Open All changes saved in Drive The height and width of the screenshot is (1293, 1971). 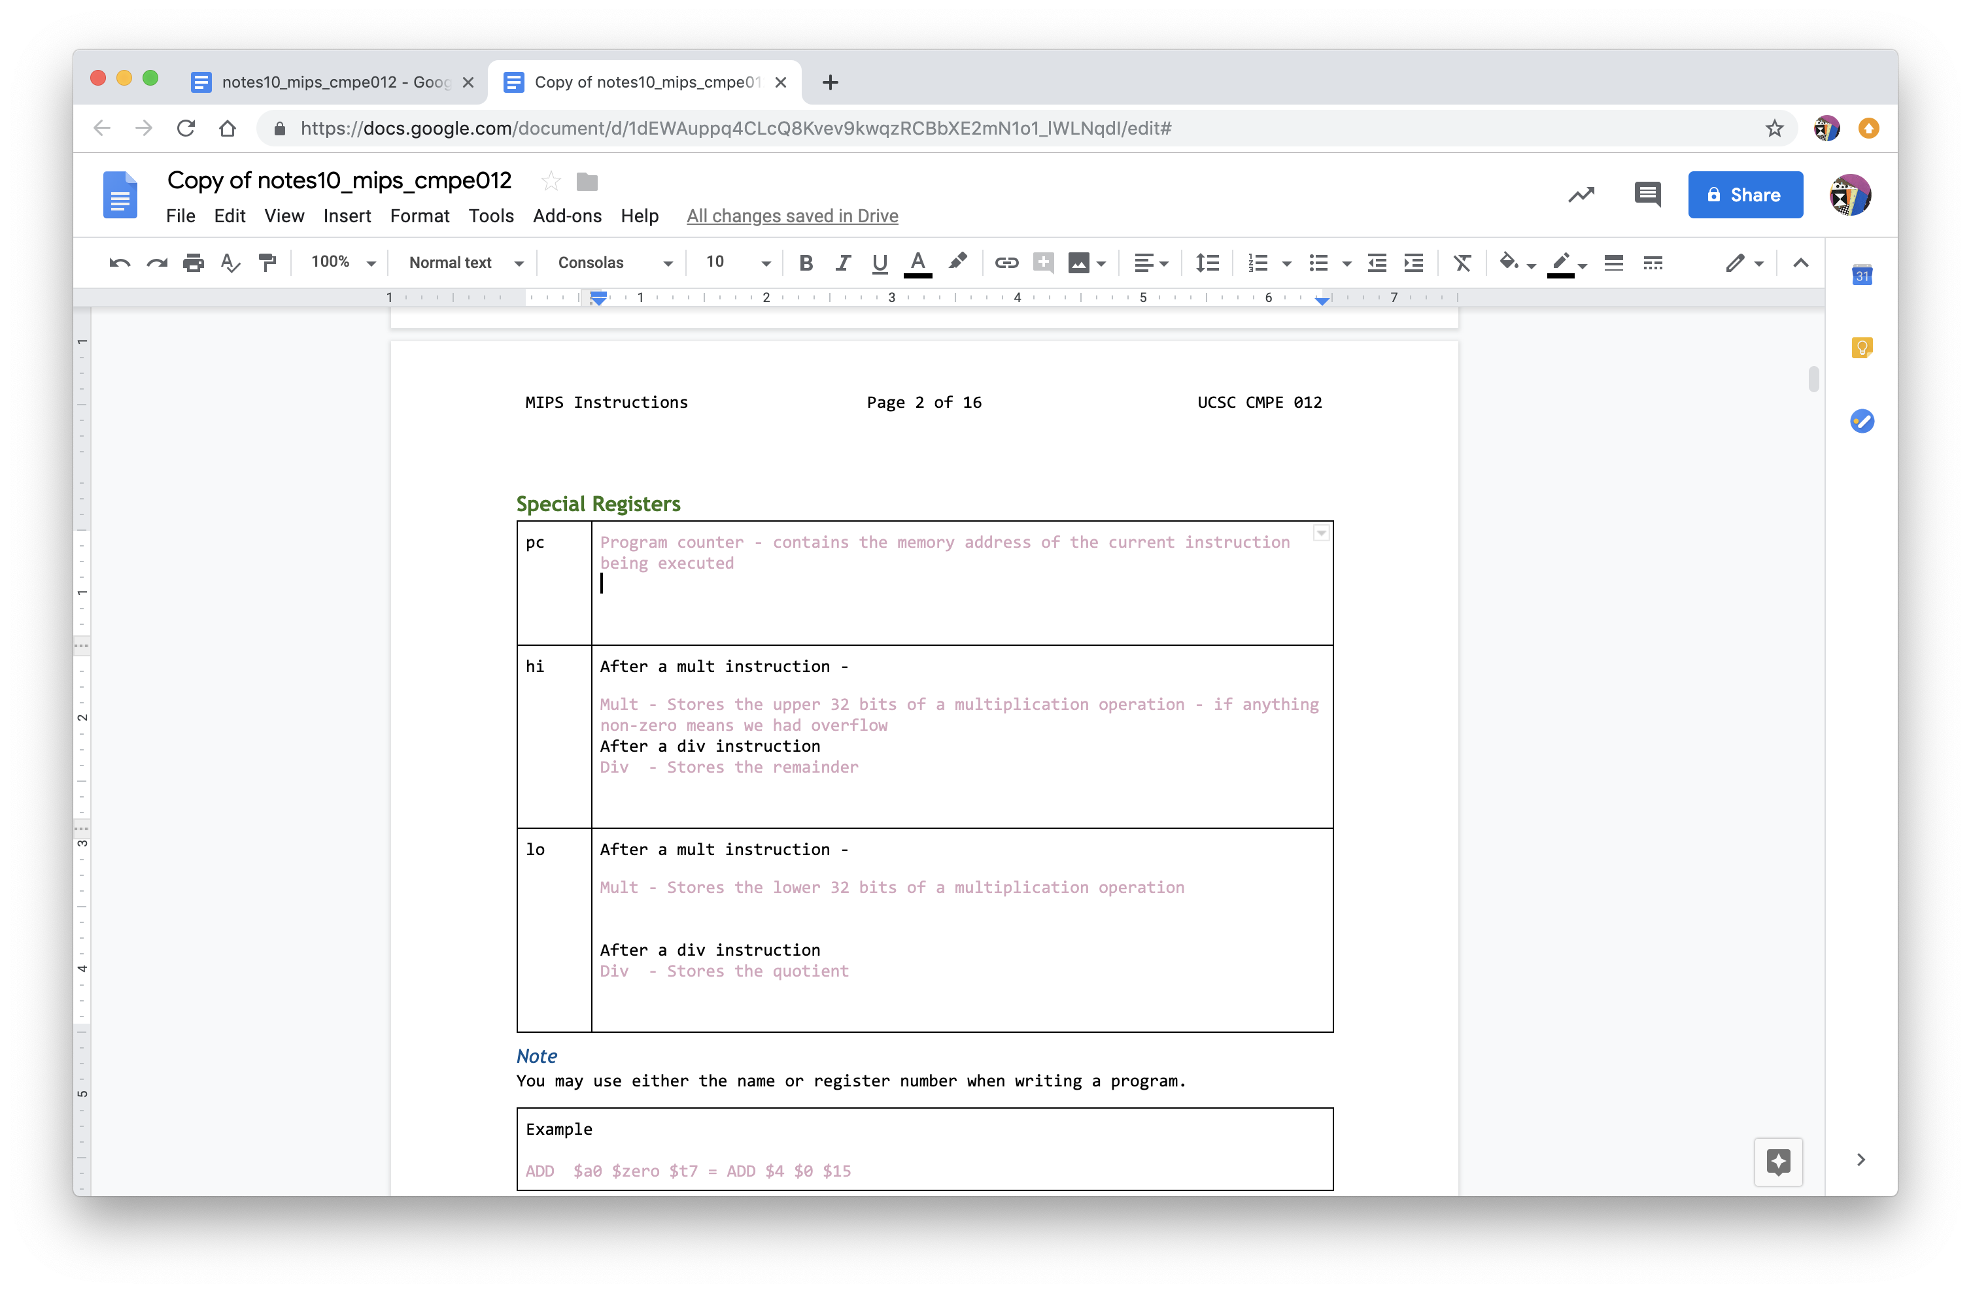tap(792, 216)
